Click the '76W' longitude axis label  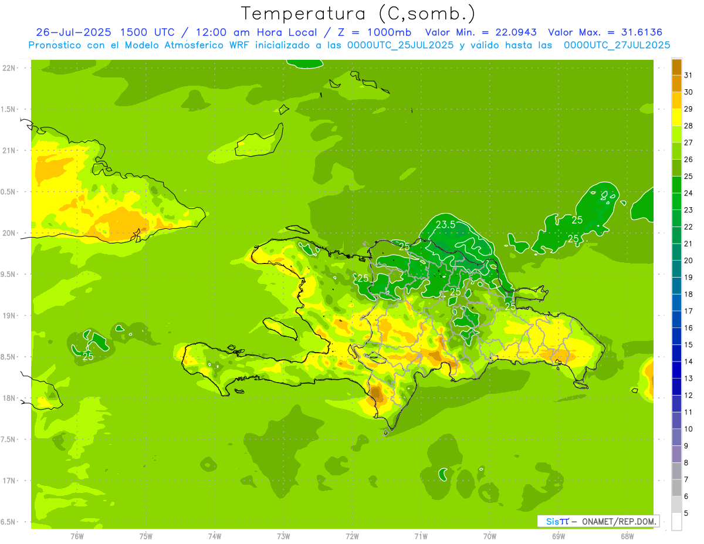[77, 536]
